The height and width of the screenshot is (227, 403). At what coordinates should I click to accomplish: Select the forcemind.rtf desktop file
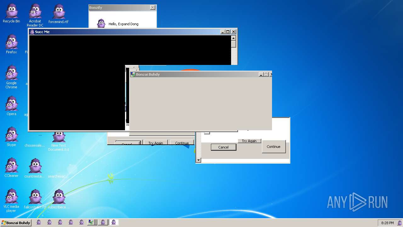pos(59,14)
